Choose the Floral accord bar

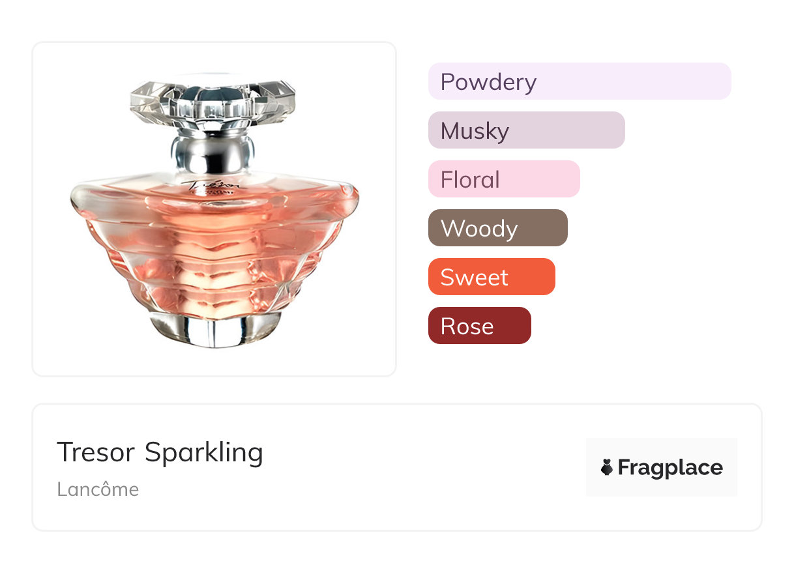[x=503, y=179]
